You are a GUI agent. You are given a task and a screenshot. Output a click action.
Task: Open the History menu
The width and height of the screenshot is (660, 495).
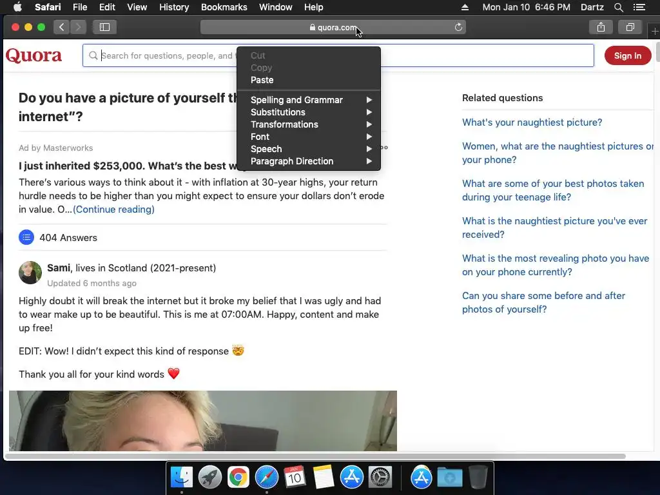coord(174,7)
